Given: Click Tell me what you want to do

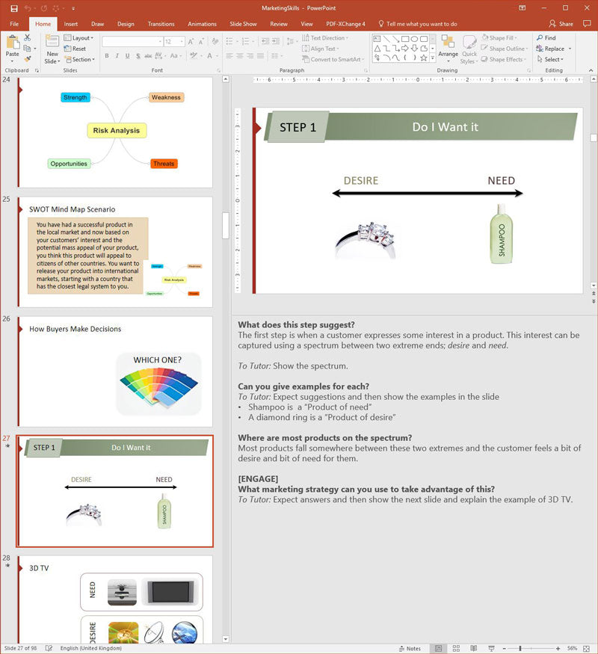Looking at the screenshot, I should click(417, 24).
